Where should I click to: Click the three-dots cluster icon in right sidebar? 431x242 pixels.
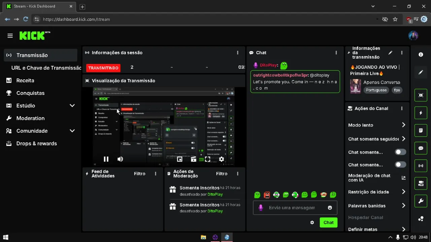point(421,219)
